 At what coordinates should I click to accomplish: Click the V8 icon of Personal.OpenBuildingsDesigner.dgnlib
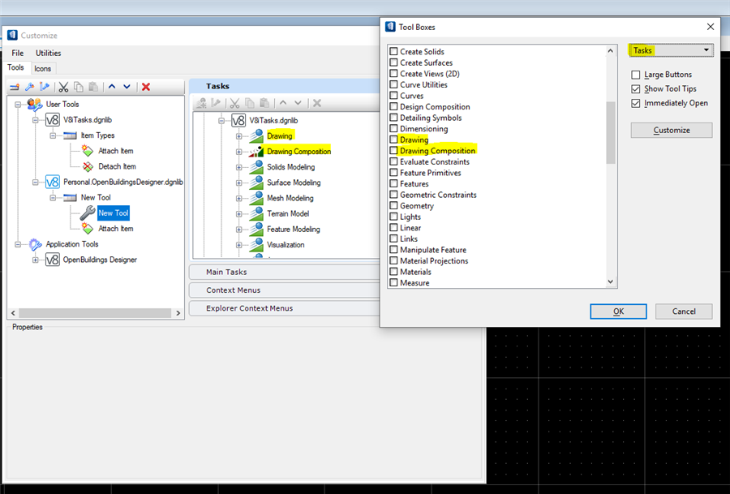[52, 182]
